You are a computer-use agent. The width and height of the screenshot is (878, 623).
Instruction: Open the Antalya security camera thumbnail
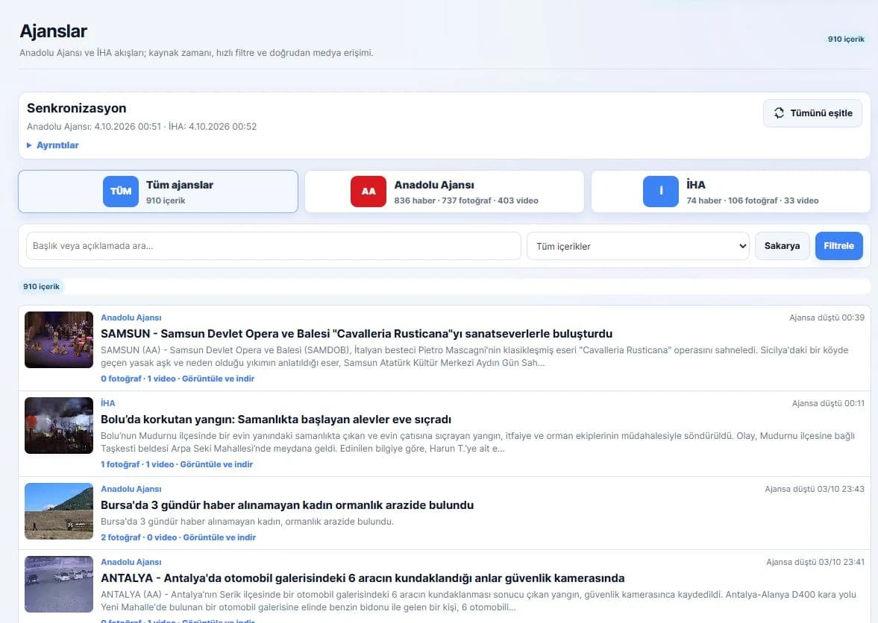[x=59, y=584]
